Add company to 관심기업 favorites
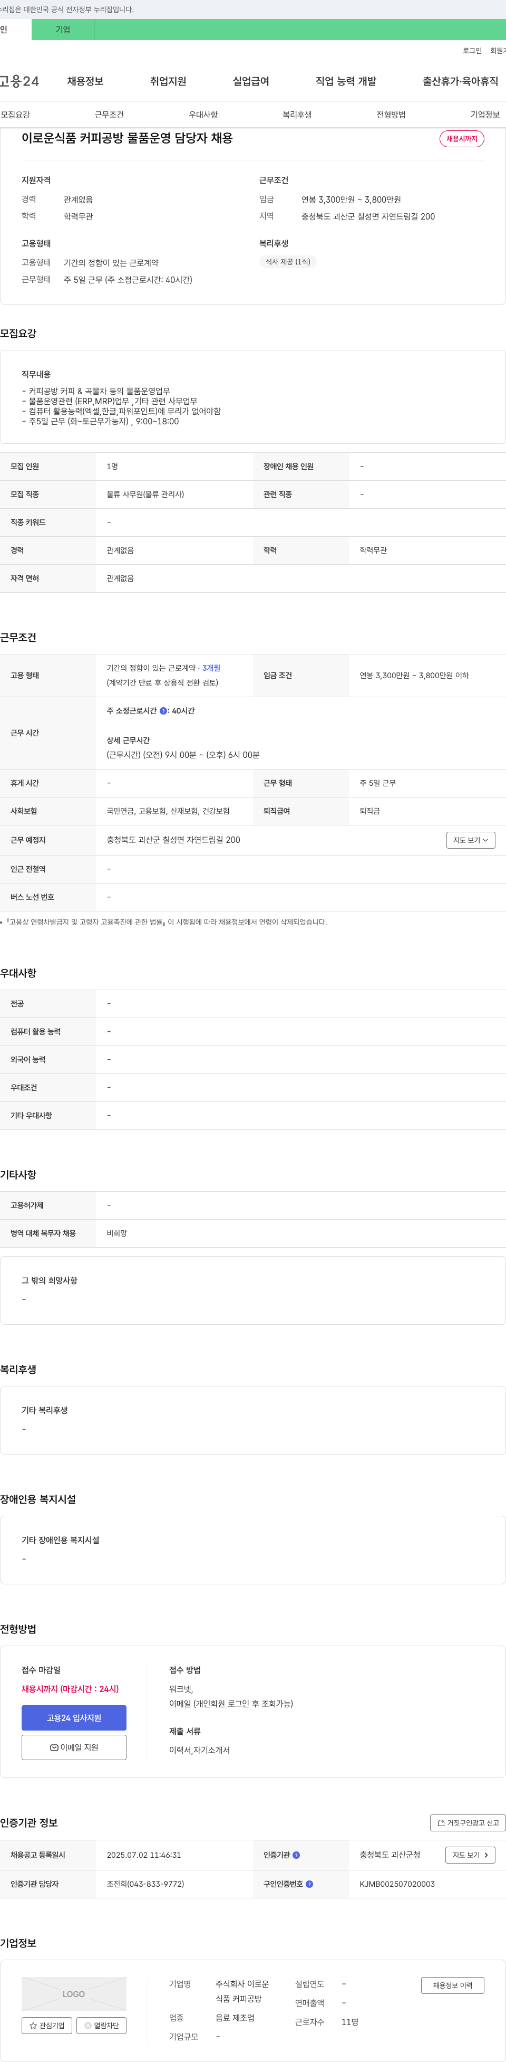 [46, 2025]
